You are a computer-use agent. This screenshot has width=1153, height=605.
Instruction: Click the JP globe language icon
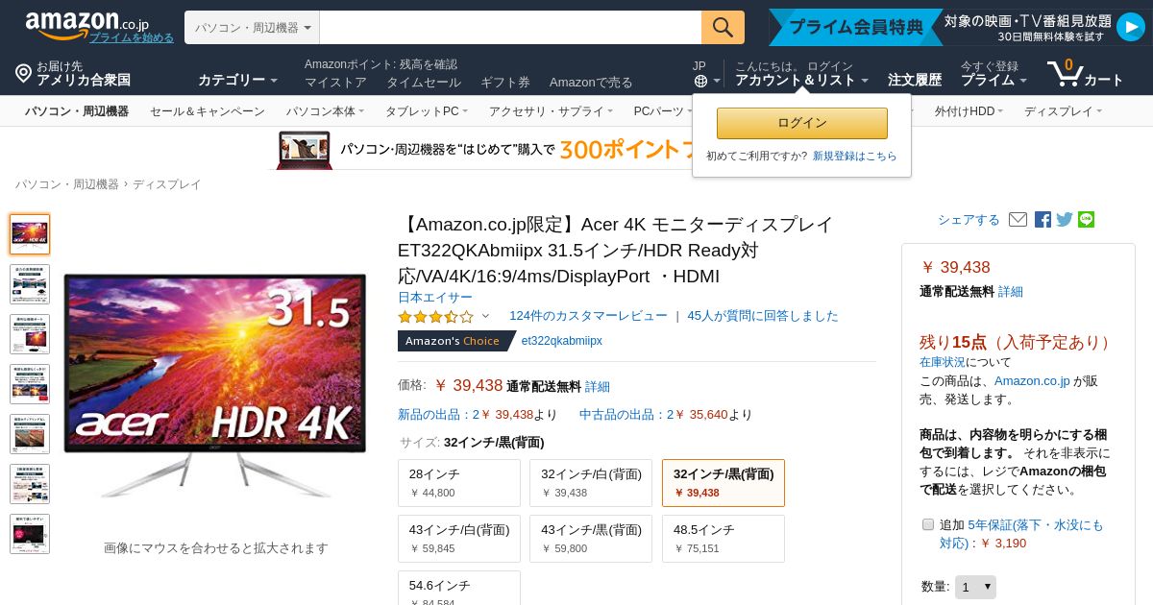[x=700, y=81]
